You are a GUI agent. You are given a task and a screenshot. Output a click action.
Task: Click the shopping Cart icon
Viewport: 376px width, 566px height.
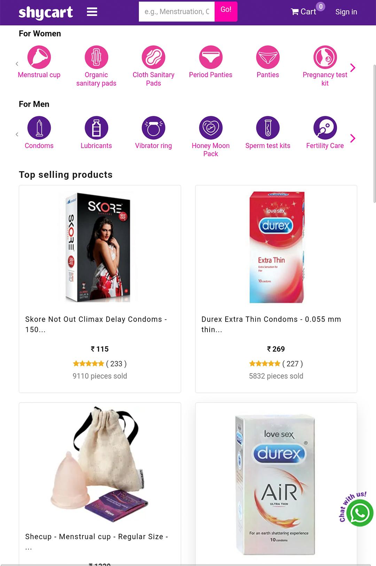295,12
